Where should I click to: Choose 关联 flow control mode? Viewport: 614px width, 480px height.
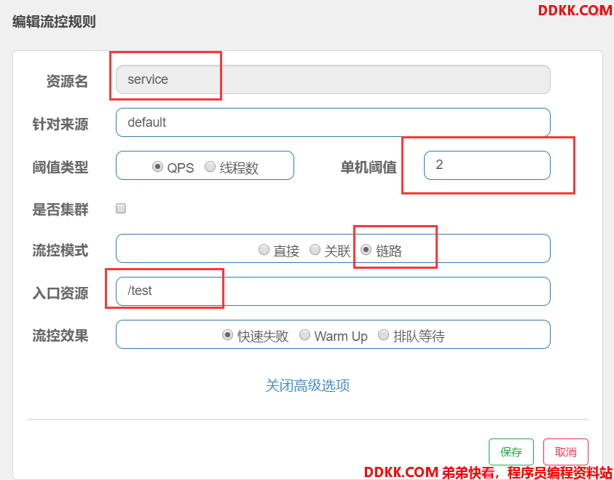(315, 250)
